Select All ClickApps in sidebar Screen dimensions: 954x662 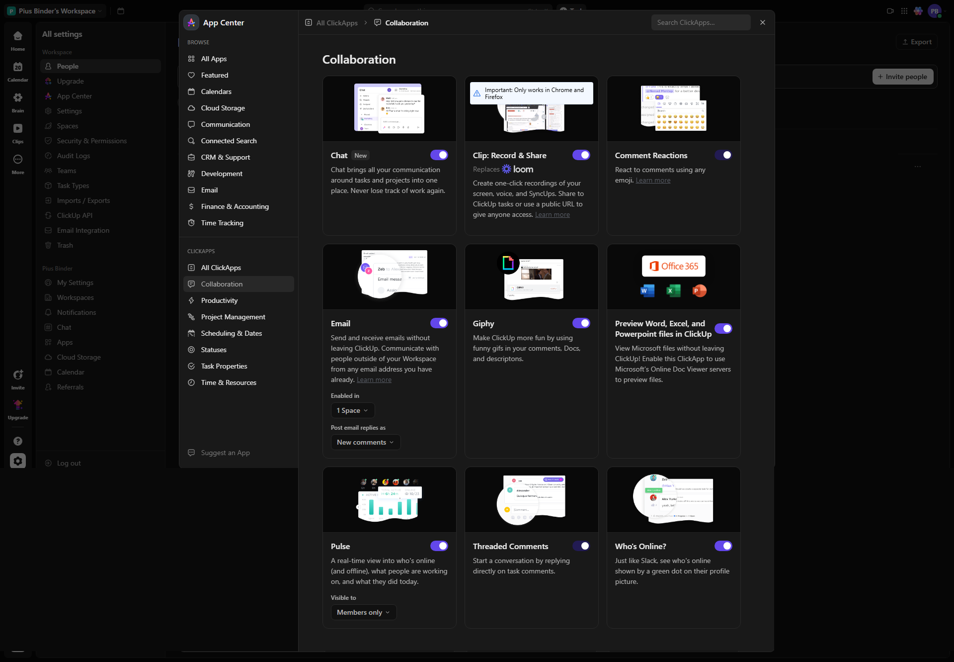pyautogui.click(x=238, y=268)
